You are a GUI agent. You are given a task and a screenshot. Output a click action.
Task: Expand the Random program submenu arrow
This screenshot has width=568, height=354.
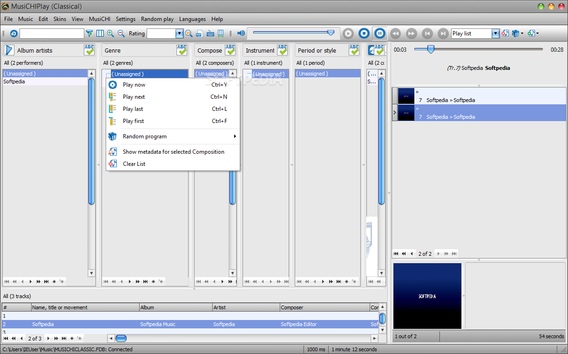pyautogui.click(x=235, y=136)
